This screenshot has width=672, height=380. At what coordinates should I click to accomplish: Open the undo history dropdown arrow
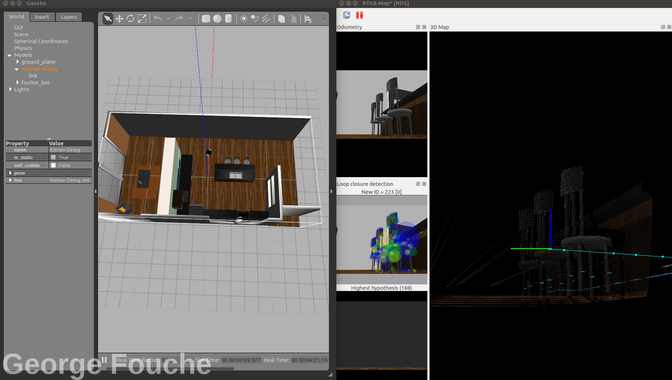click(168, 18)
